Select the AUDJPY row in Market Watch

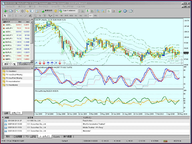(16, 28)
